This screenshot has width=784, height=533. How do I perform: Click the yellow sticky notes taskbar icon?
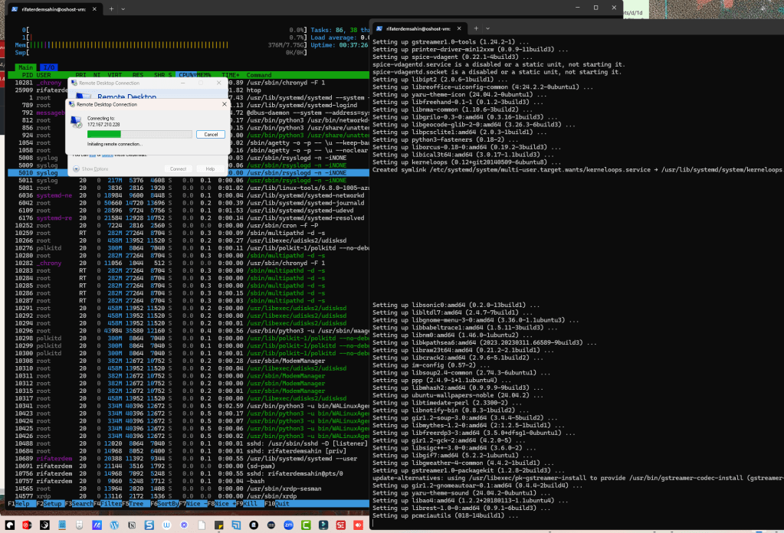[218, 525]
